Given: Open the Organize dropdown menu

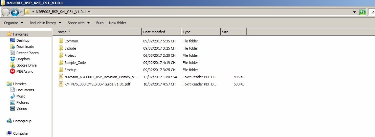Looking at the screenshot, I should [13, 23].
